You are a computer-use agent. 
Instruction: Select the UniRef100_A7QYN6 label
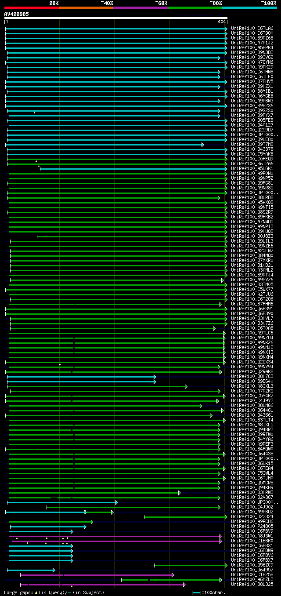(x=252, y=62)
